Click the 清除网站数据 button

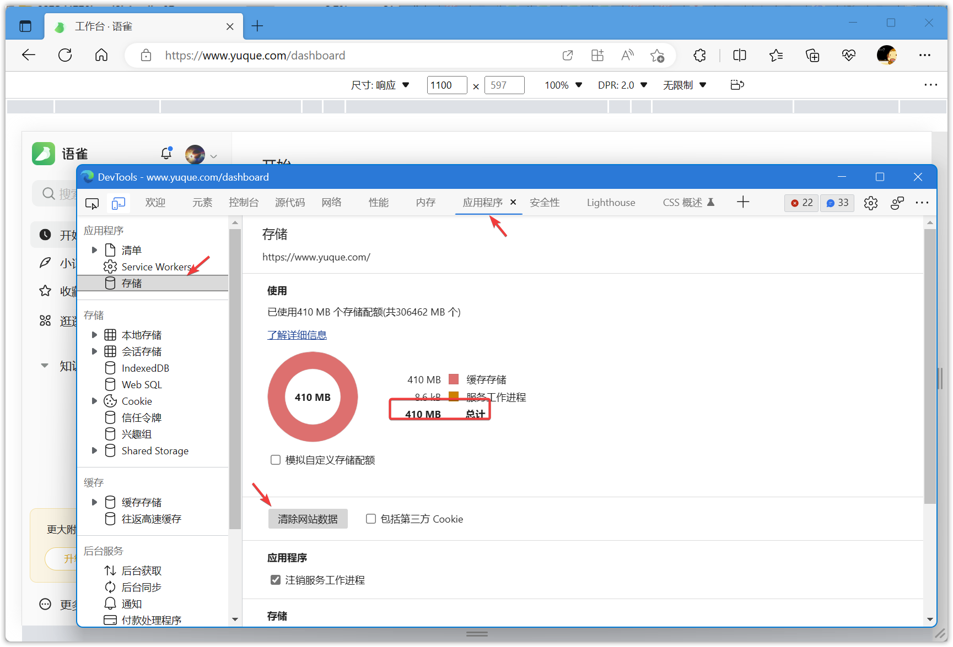tap(308, 518)
